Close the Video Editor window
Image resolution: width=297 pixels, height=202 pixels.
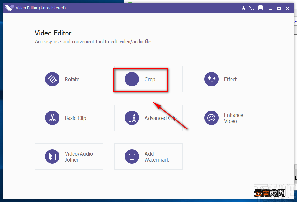[x=287, y=8]
